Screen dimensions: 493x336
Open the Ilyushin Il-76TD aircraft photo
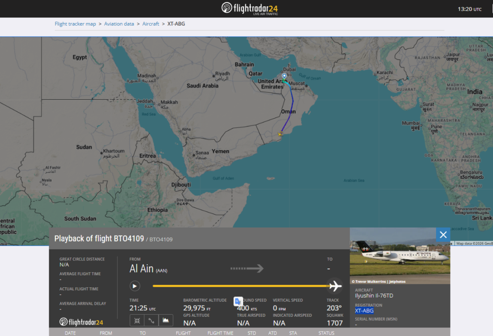tap(400, 255)
